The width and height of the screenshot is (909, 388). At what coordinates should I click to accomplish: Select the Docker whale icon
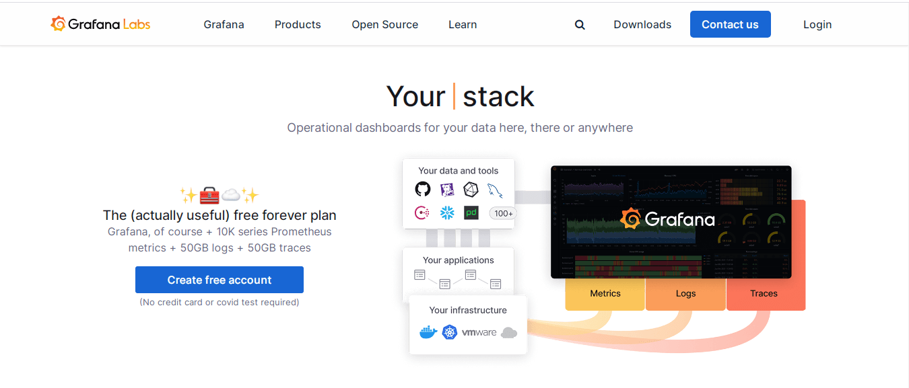(428, 332)
